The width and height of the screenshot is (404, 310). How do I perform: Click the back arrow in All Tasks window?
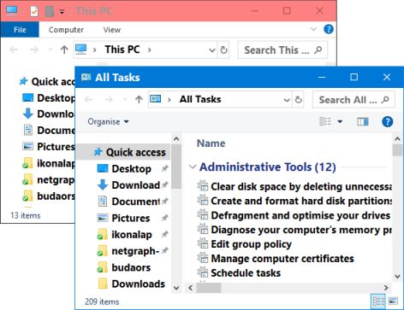[88, 99]
